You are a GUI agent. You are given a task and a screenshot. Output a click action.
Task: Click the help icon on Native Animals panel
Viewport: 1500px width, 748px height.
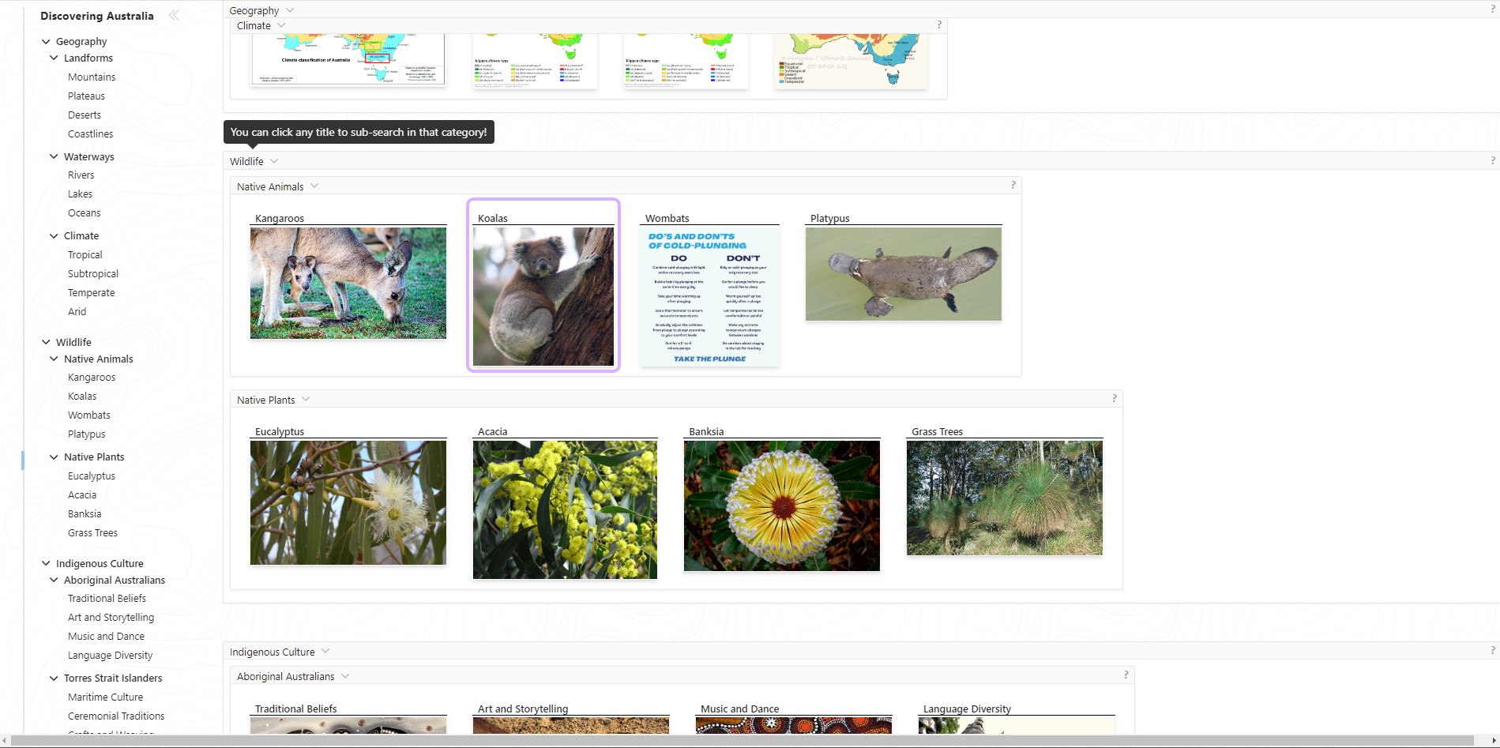tap(1013, 185)
